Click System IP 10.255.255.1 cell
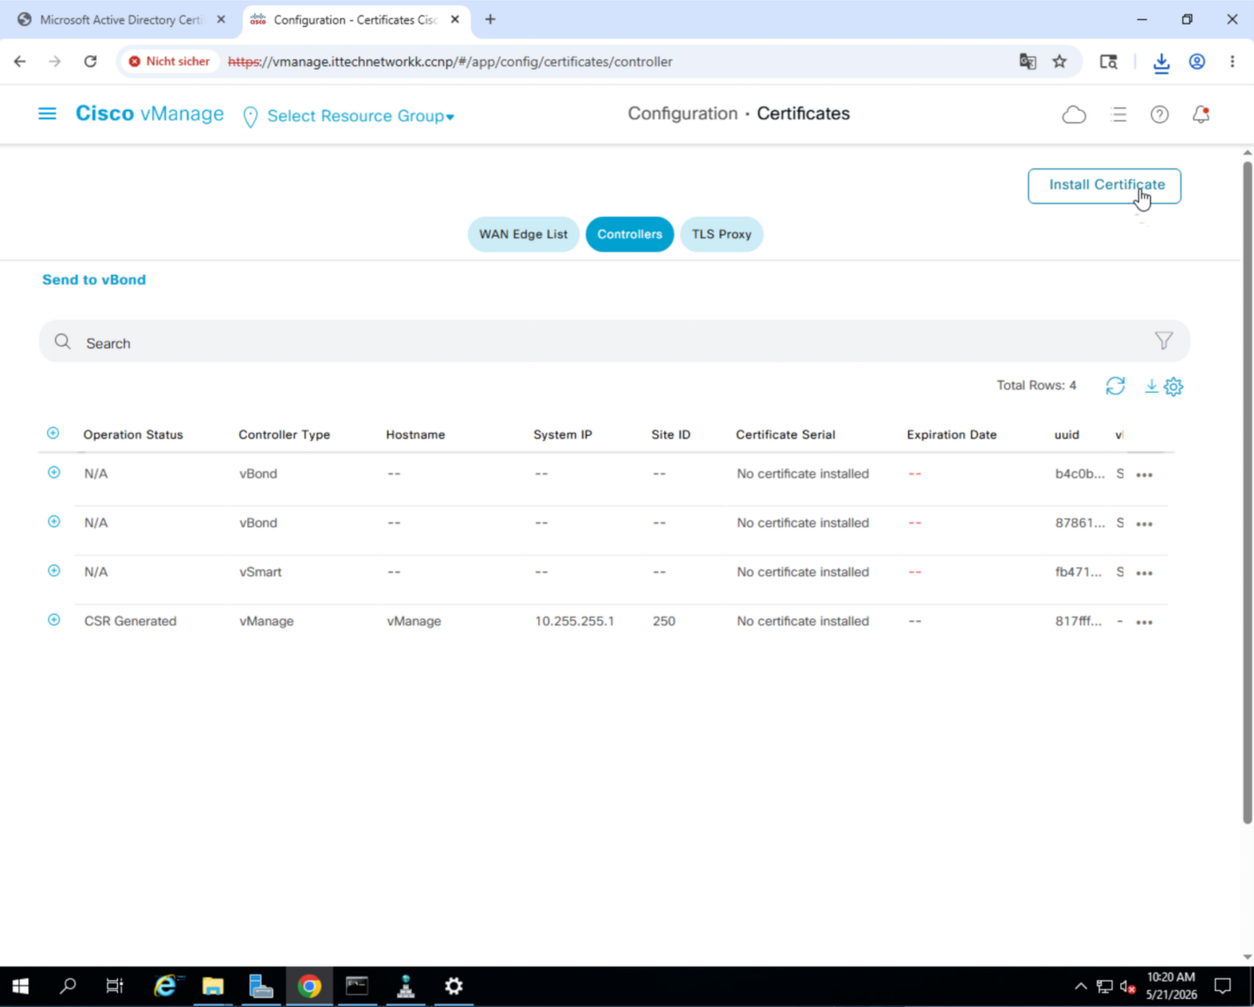1254x1007 pixels. click(x=574, y=621)
